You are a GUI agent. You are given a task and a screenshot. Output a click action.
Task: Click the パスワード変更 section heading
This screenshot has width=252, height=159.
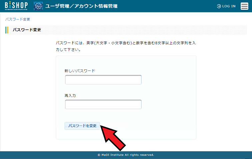[27, 30]
